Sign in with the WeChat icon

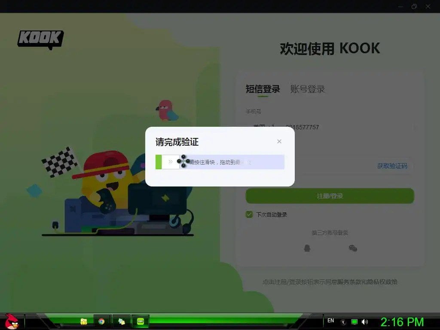coord(353,248)
